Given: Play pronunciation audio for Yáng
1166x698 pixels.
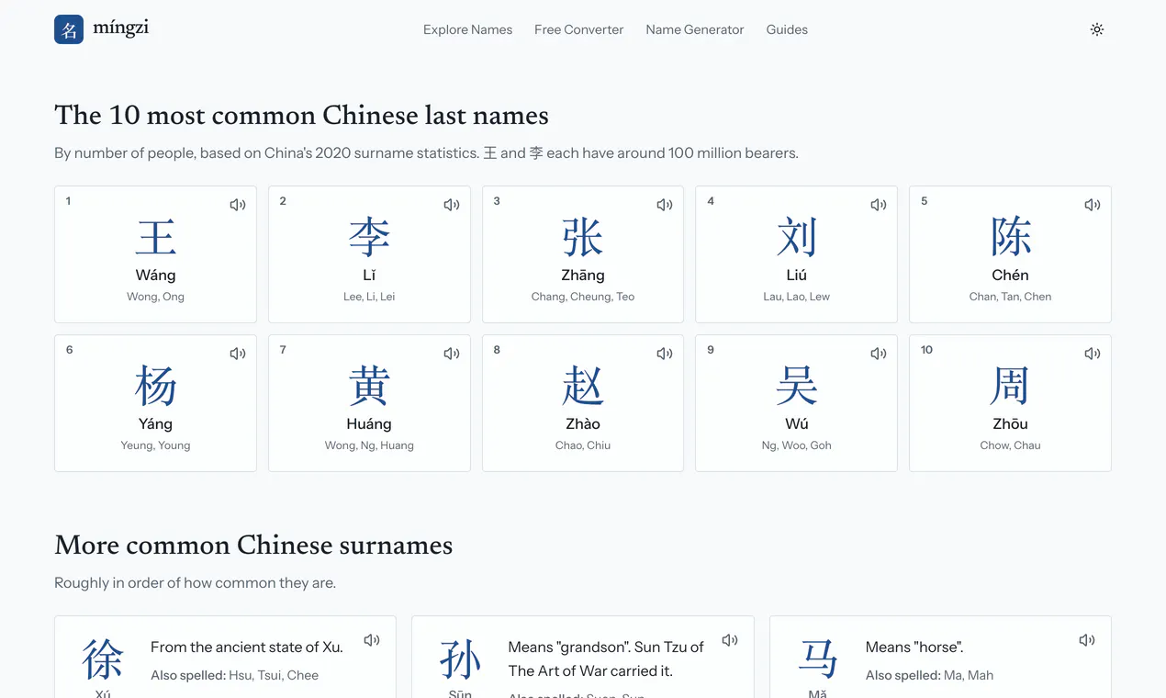Looking at the screenshot, I should tap(238, 354).
